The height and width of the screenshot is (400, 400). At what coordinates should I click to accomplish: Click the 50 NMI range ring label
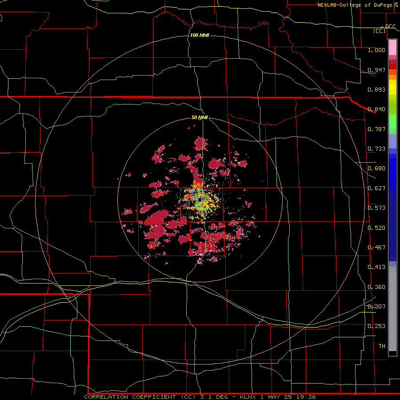pos(200,117)
